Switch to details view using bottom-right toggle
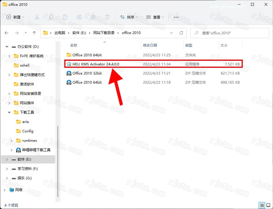Screen dimensions: 273x209 click(x=262, y=205)
